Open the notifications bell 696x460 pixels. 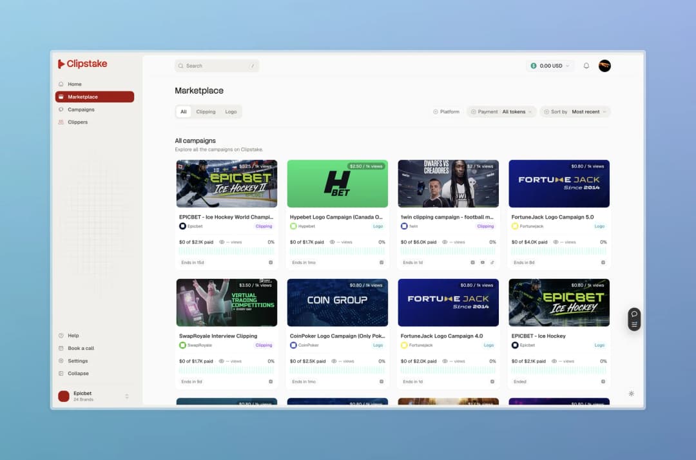(586, 66)
